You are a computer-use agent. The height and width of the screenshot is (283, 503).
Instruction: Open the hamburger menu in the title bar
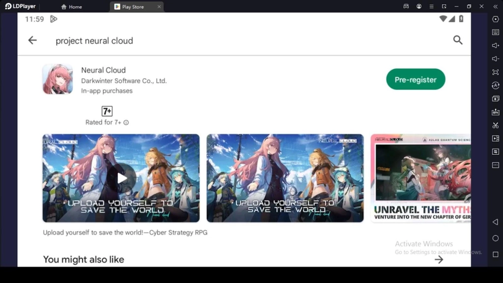pos(432,6)
